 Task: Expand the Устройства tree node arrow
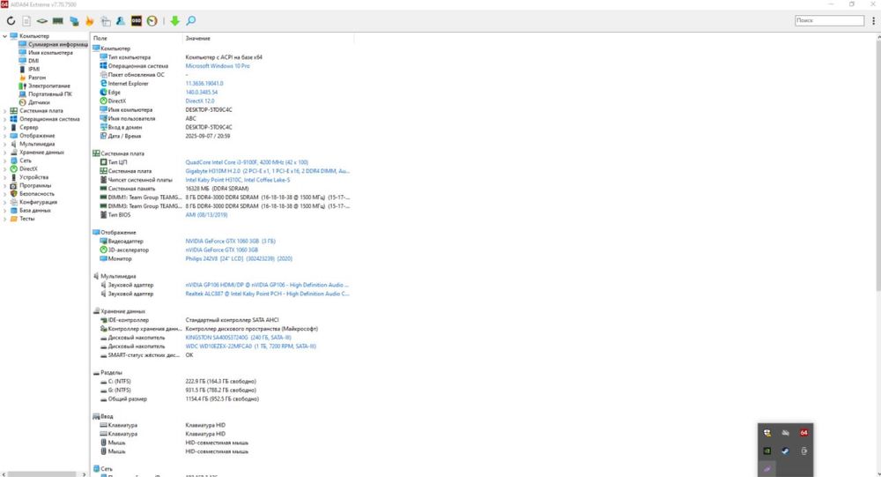click(5, 177)
